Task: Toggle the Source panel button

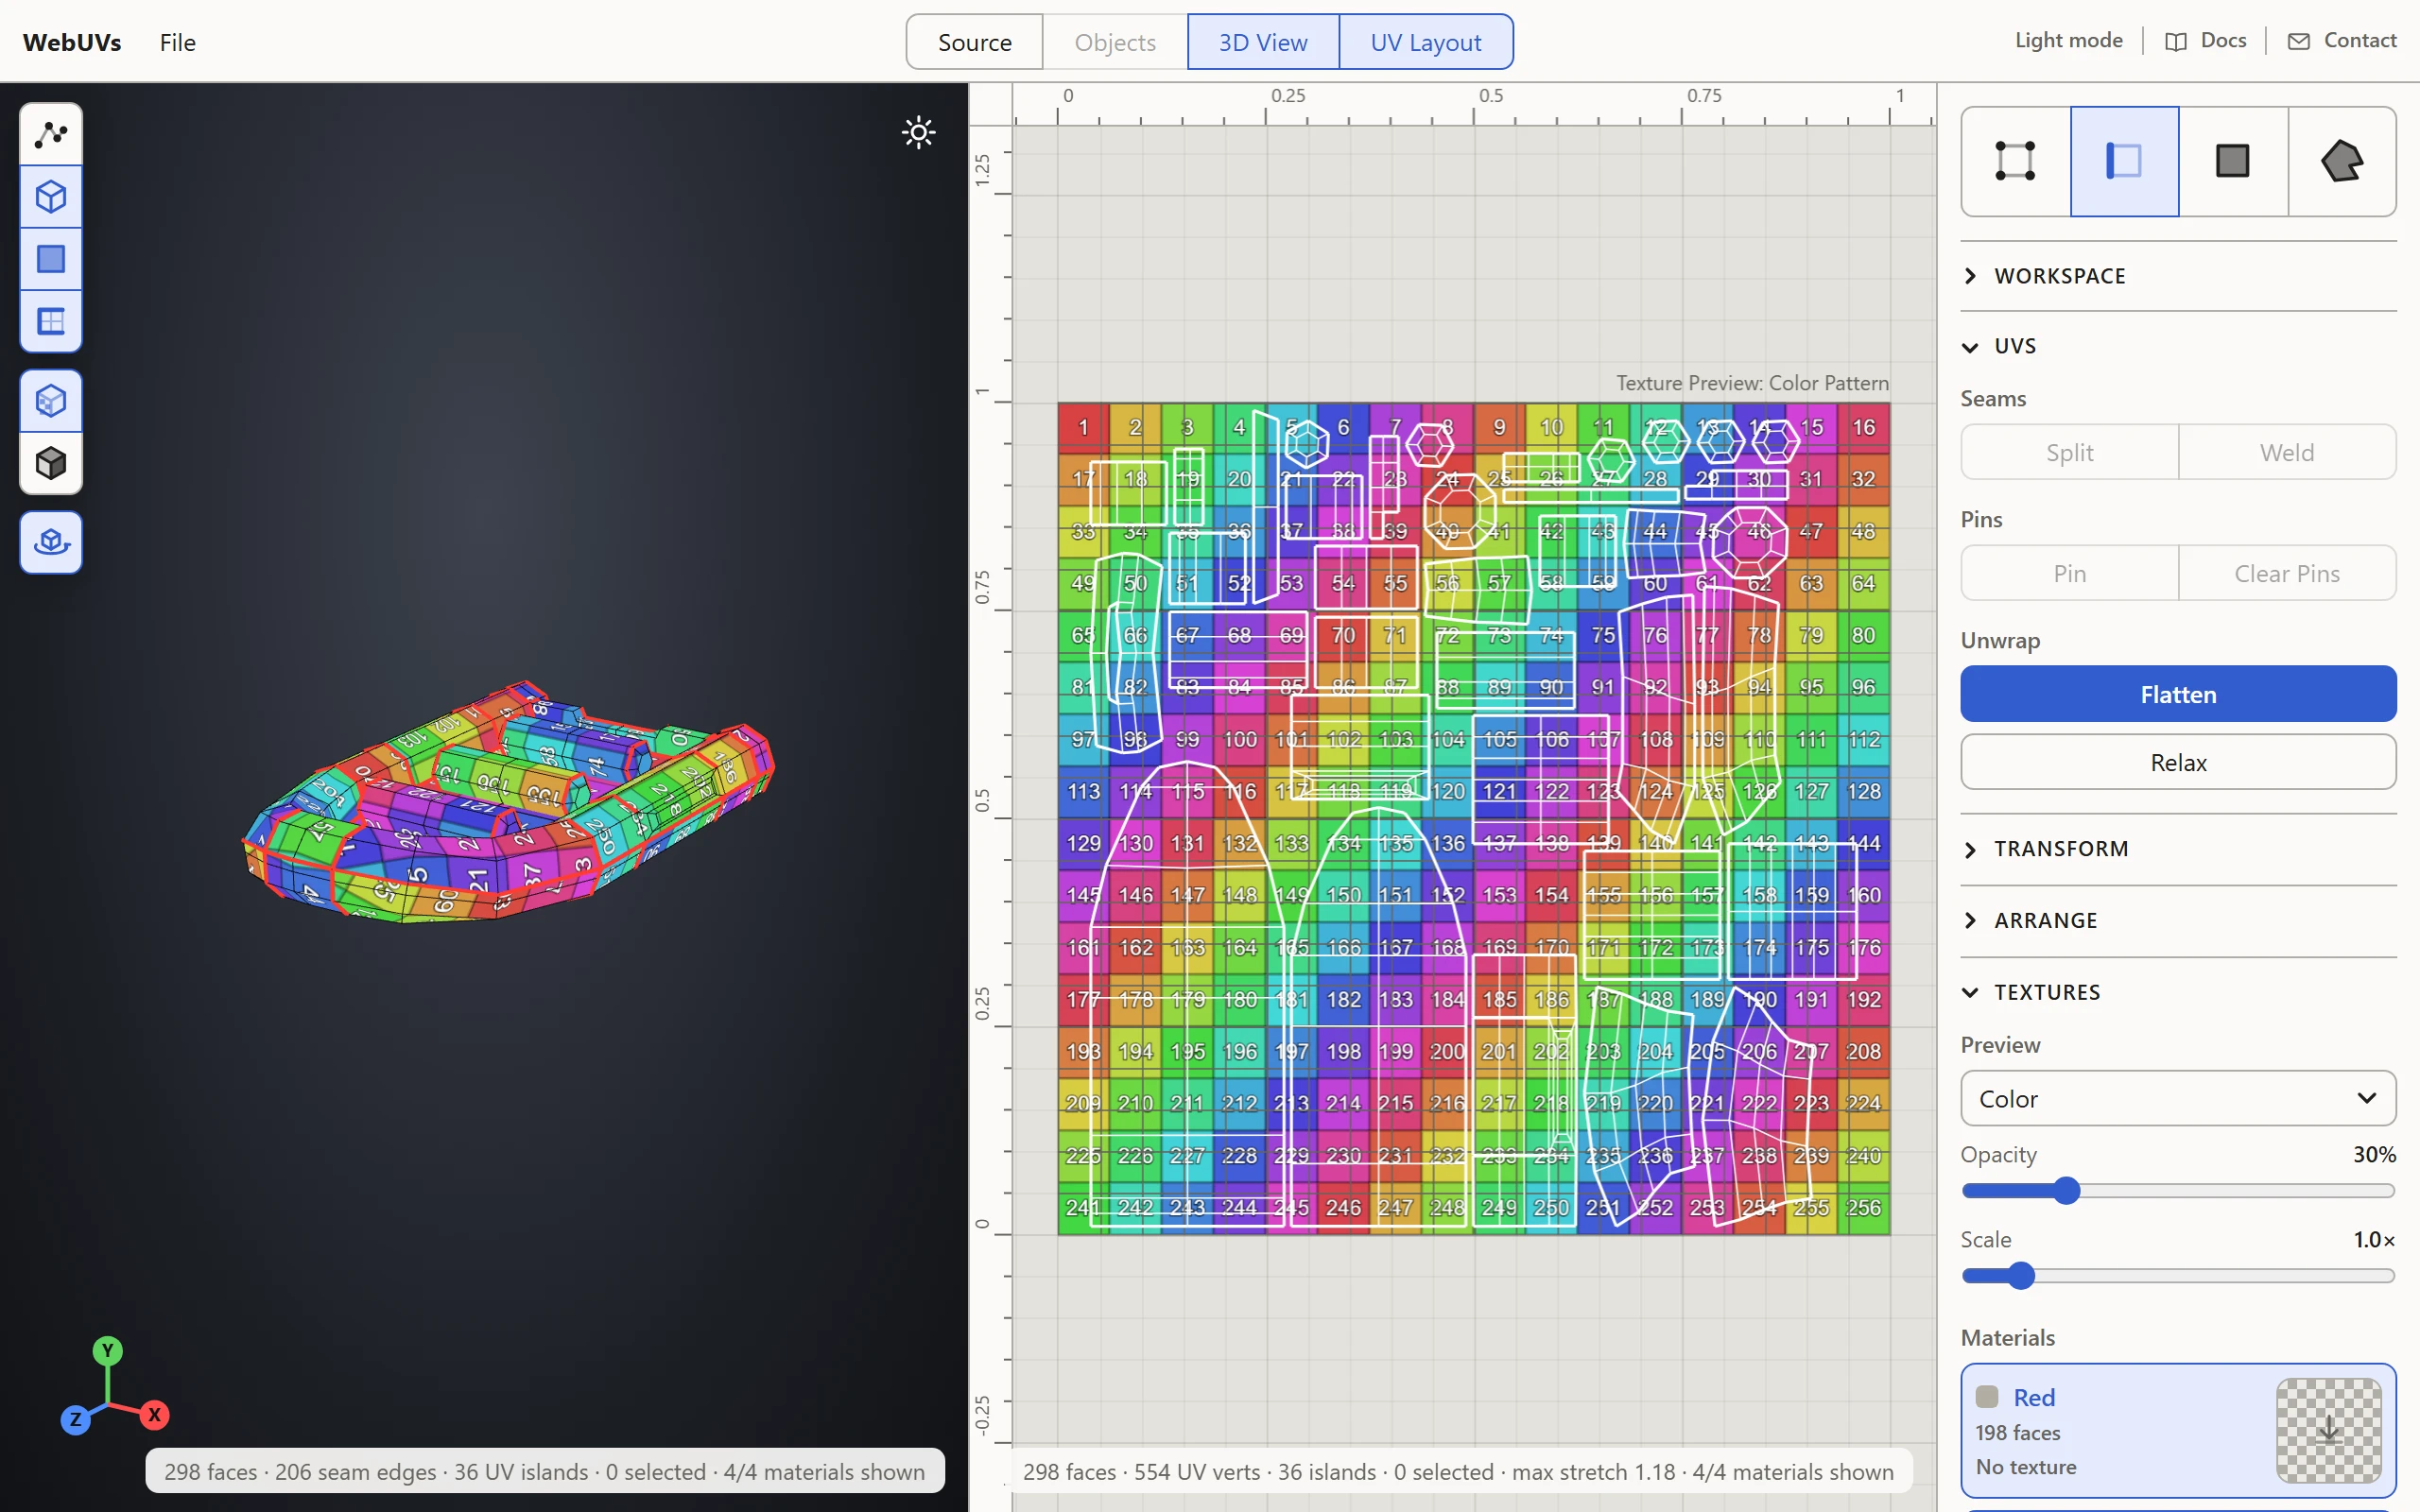Action: [975, 42]
